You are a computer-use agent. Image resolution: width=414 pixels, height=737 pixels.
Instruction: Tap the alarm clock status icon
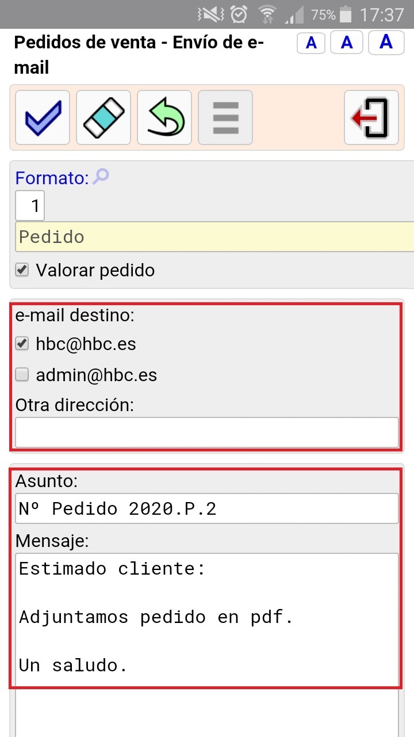[x=239, y=14]
